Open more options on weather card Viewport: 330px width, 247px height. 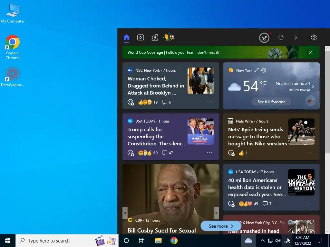[310, 70]
